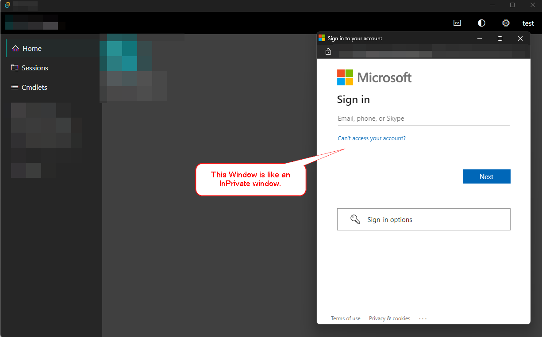Open the Can't access your account link

[372, 138]
